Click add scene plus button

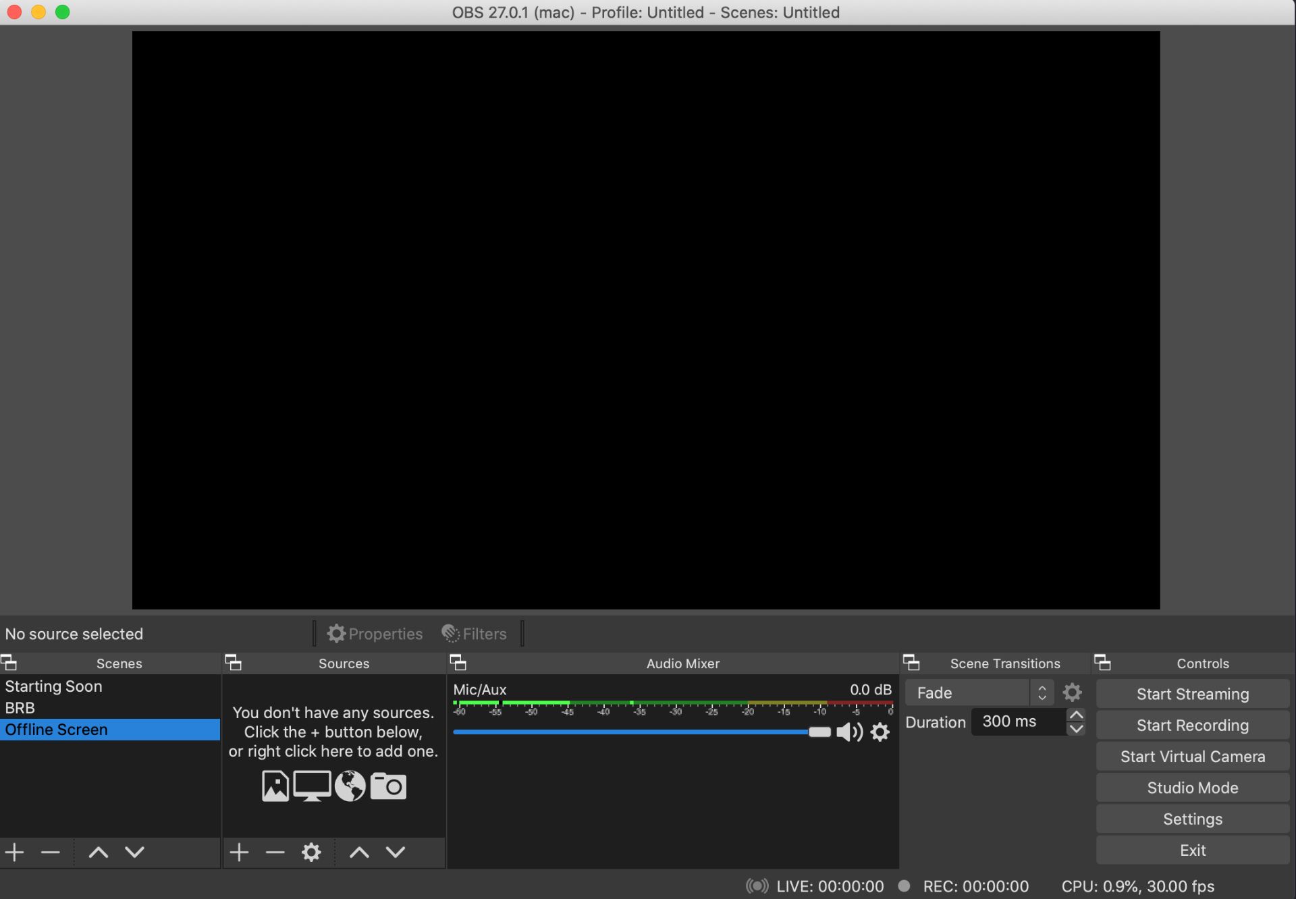[15, 852]
